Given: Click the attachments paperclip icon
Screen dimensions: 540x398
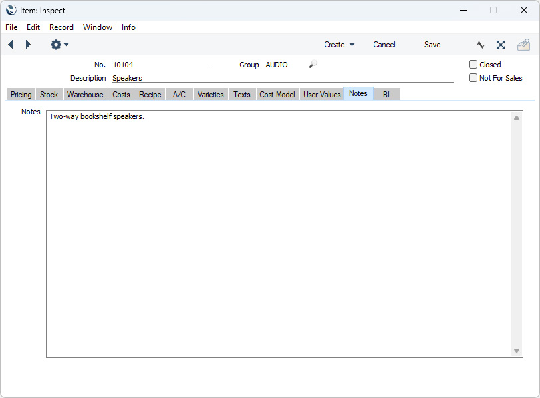Looking at the screenshot, I should pyautogui.click(x=523, y=45).
